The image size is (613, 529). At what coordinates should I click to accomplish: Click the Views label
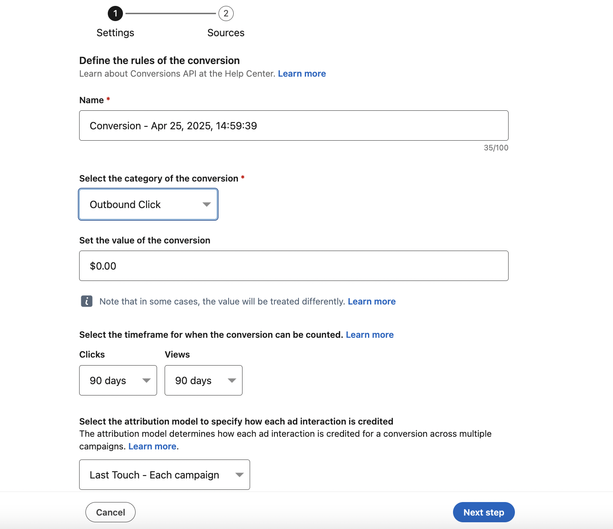[x=177, y=355]
